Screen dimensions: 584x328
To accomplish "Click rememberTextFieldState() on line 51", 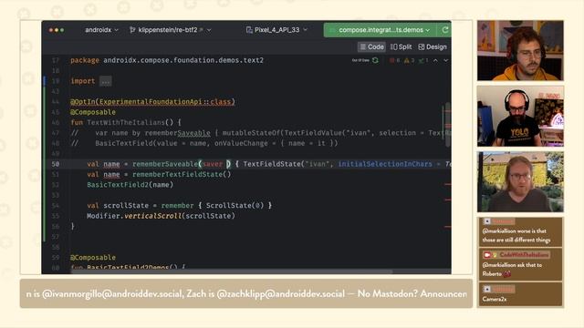I will coord(182,174).
